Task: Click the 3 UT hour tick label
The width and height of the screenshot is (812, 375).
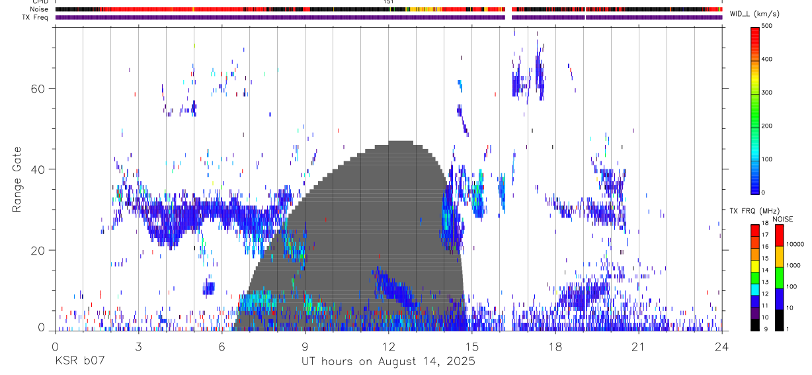Action: click(x=138, y=347)
